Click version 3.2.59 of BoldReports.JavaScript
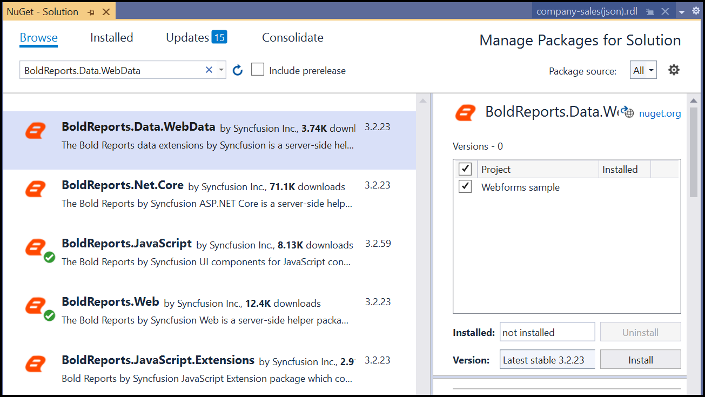This screenshot has height=397, width=705. [x=378, y=244]
